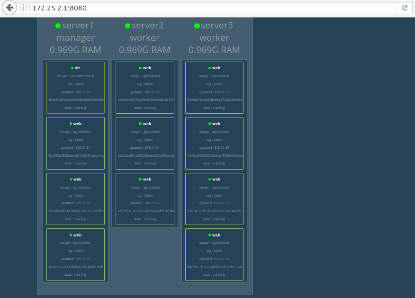This screenshot has height=298, width=415.
Task: Click the worker role label under server2
Action: 144,37
